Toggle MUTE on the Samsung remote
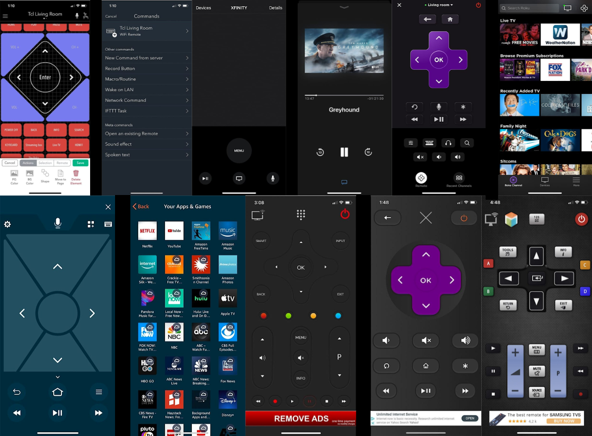This screenshot has width=592, height=436. (536, 371)
